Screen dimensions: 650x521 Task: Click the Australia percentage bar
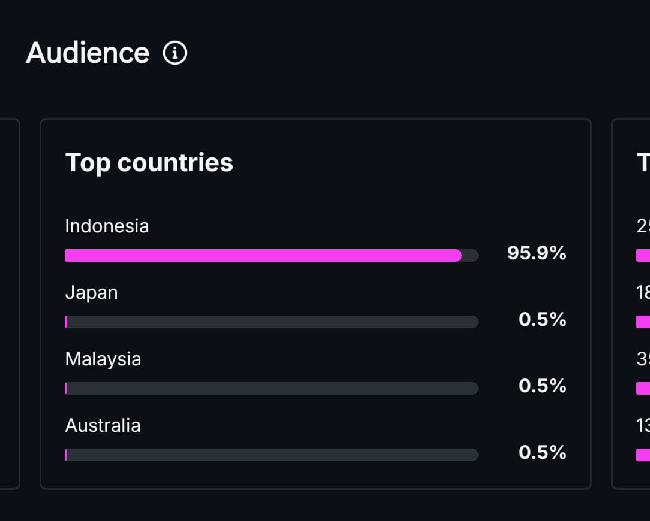pyautogui.click(x=271, y=455)
